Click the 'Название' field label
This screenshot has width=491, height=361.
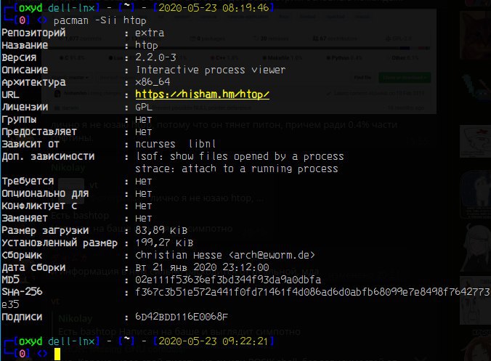click(25, 45)
